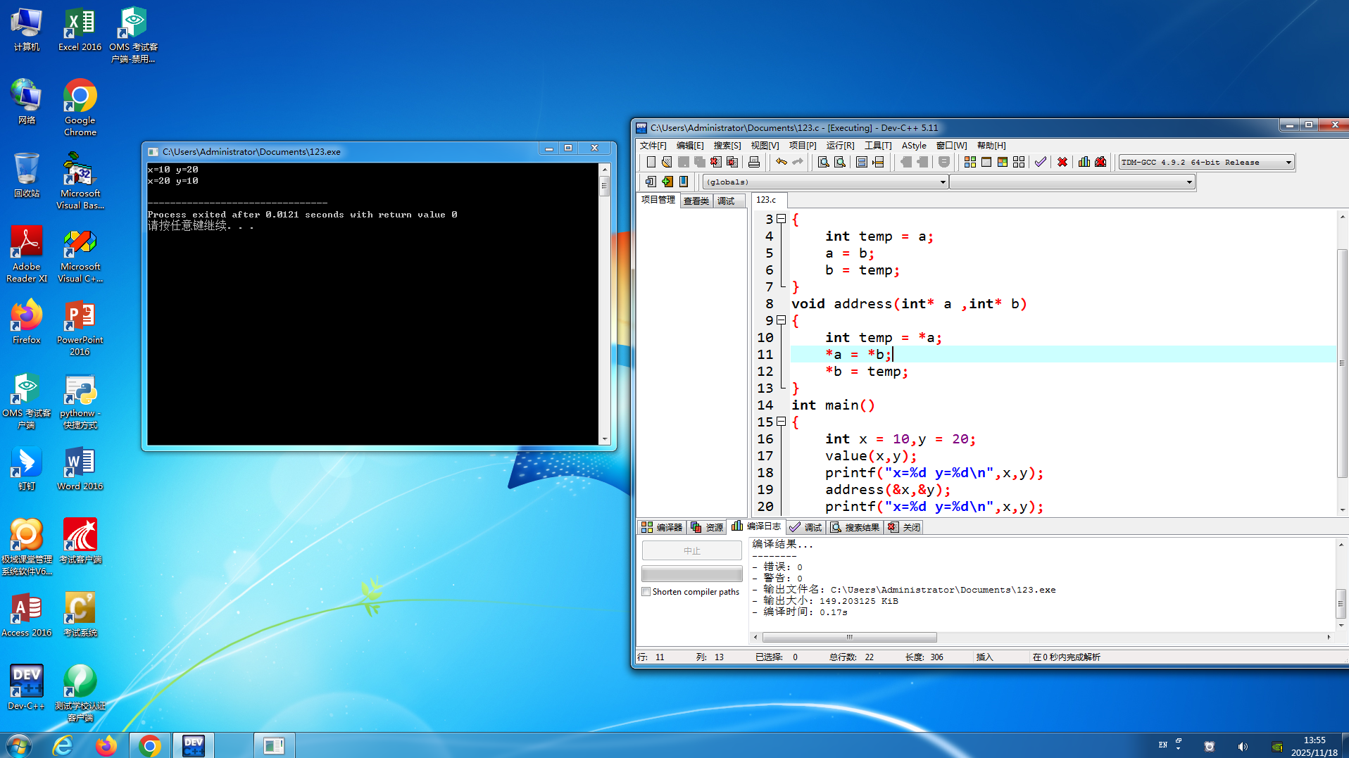The height and width of the screenshot is (758, 1349).
Task: Click the purple checkmark Debug icon
Action: (1041, 163)
